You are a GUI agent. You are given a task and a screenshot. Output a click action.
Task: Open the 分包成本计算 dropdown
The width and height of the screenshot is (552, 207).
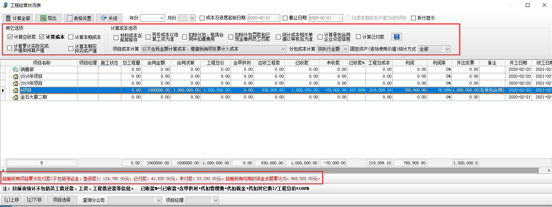[345, 49]
